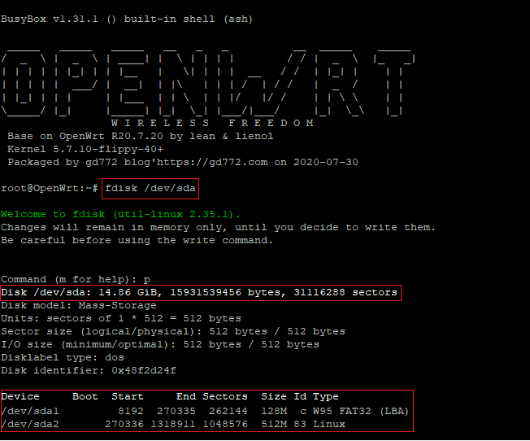Click the 'W95 FAT32 (LBA)' type text
530x441 pixels.
(x=361, y=411)
